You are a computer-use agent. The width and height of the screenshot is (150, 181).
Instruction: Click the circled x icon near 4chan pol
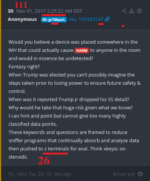(x=140, y=174)
